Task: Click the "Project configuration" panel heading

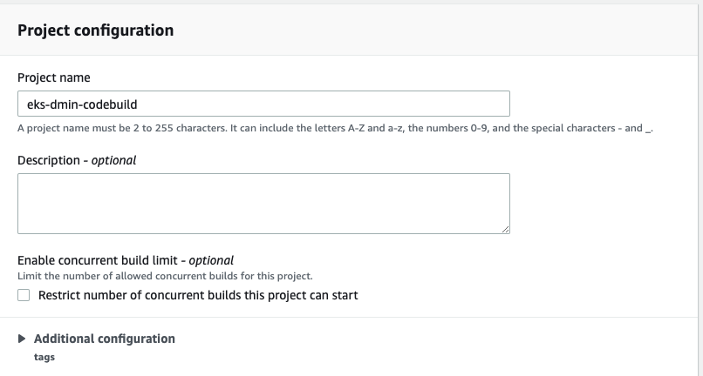Action: click(x=95, y=30)
